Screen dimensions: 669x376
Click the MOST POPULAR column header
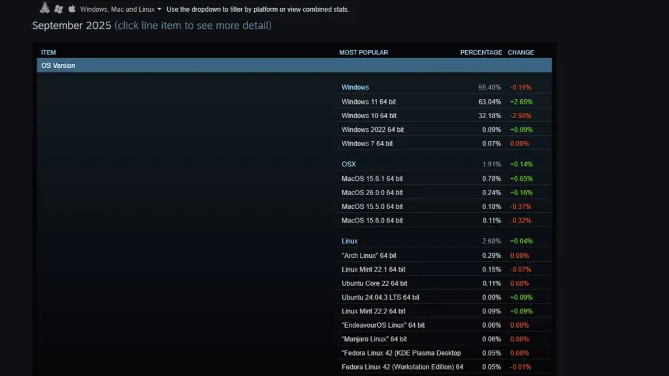[363, 52]
